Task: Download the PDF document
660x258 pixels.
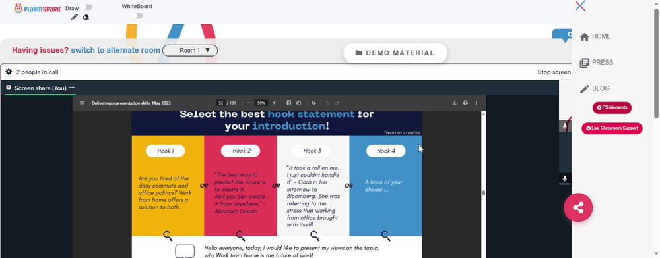Action: (x=454, y=103)
